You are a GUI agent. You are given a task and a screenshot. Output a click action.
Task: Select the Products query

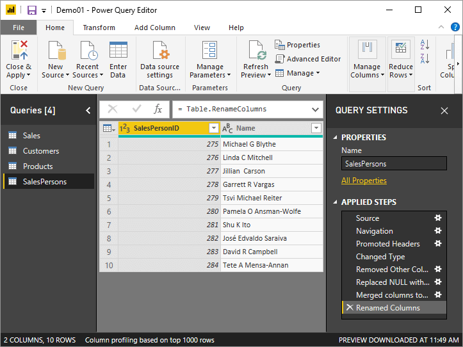point(49,166)
